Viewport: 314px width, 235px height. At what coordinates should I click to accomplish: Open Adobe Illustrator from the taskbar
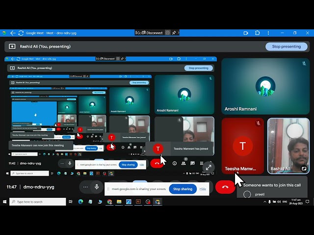pos(138,202)
